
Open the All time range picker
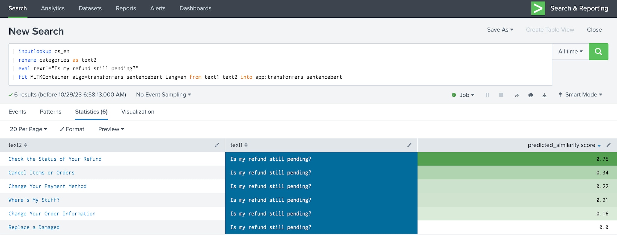[570, 52]
